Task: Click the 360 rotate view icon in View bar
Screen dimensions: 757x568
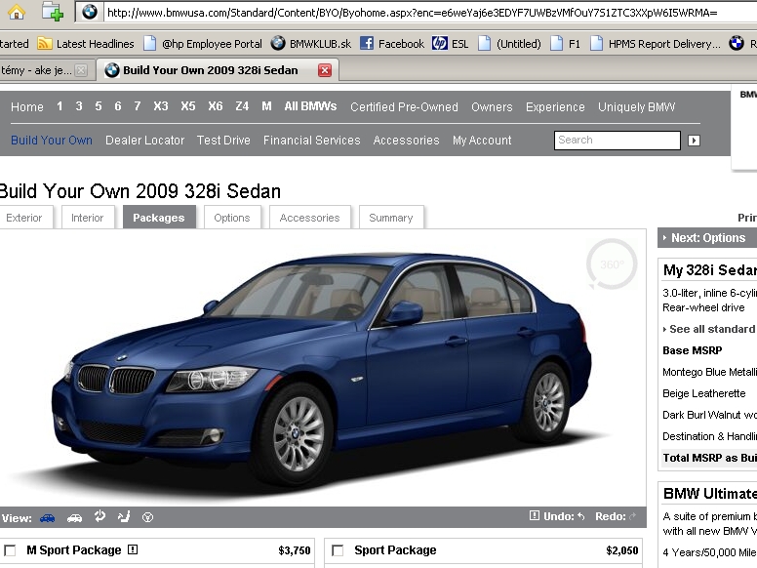Action: (100, 517)
